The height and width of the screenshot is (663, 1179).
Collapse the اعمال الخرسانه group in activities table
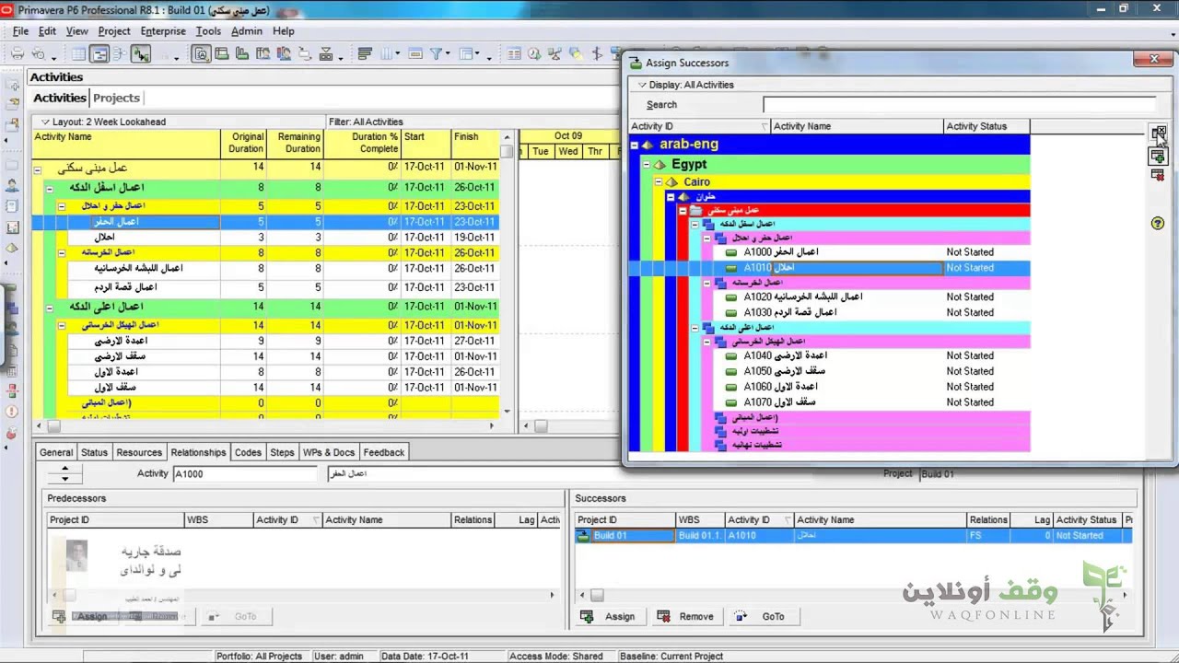coord(62,252)
